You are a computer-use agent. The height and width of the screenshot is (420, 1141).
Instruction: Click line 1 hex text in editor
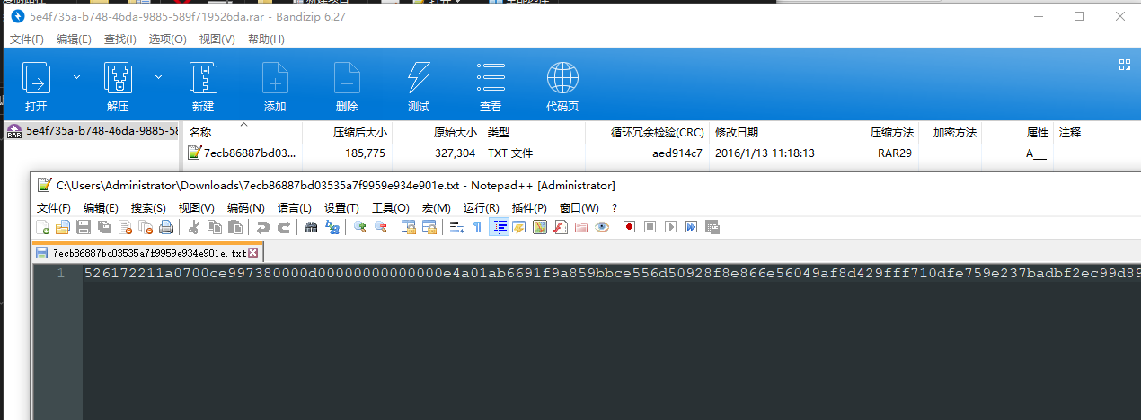[612, 274]
